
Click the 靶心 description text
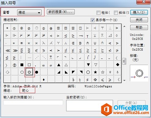coord(25,90)
